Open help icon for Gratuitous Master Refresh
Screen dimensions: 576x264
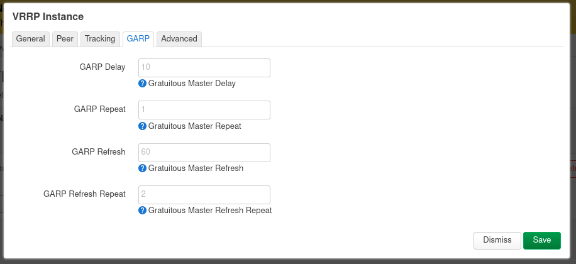[x=143, y=168]
